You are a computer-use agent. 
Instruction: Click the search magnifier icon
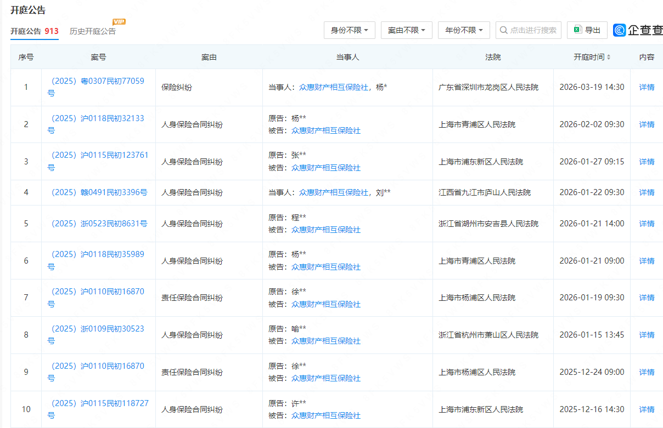(x=503, y=30)
